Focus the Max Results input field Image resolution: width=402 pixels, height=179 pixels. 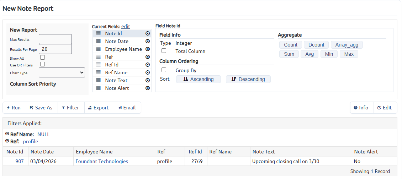click(55, 39)
